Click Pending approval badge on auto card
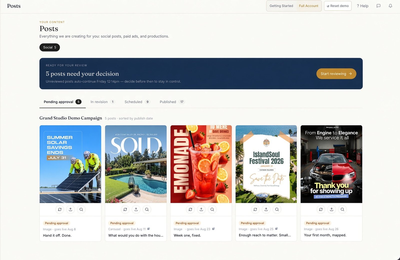 [x=317, y=223]
